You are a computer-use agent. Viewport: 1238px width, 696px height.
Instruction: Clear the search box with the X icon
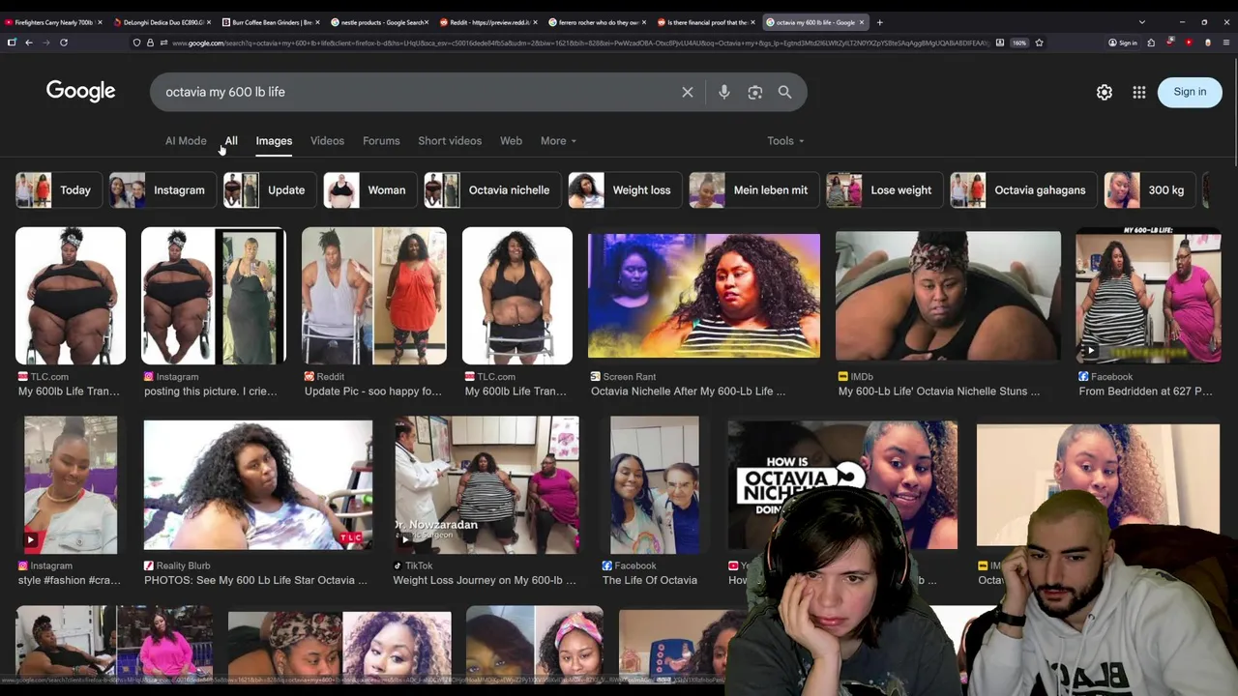[x=688, y=92]
